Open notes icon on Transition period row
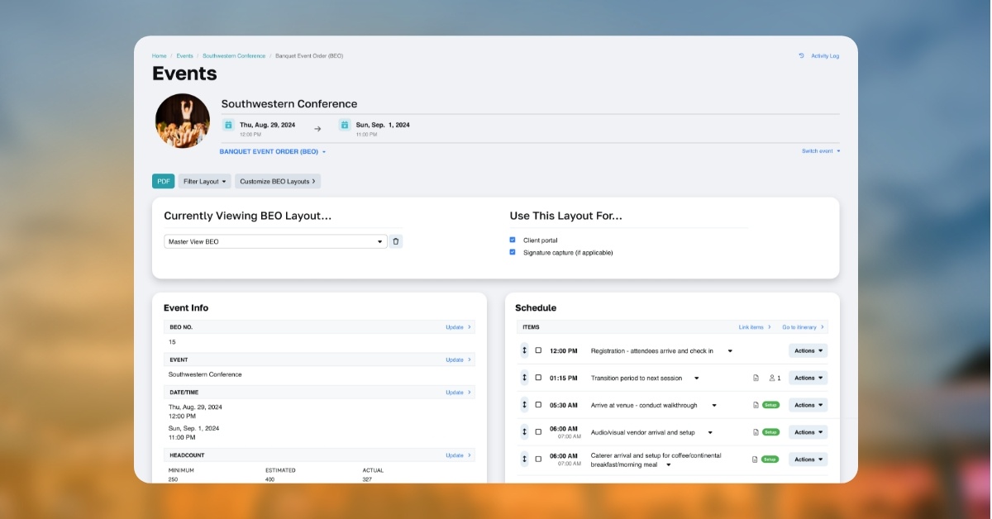The image size is (992, 519). [756, 378]
